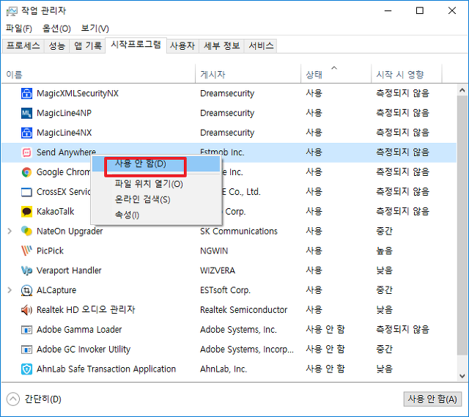469x417 pixels.
Task: Click the scrollbar up arrow
Action: tap(462, 90)
